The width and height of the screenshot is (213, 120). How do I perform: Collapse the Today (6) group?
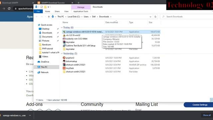point(62,27)
